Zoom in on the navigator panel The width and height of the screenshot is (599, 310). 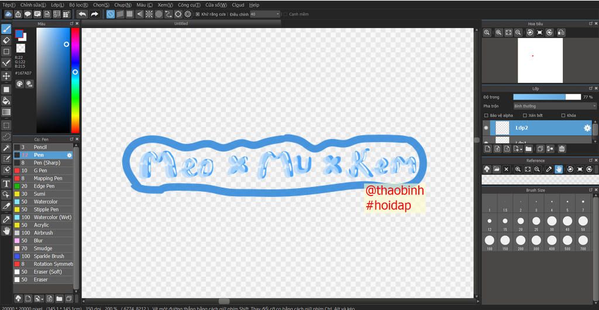(x=498, y=33)
